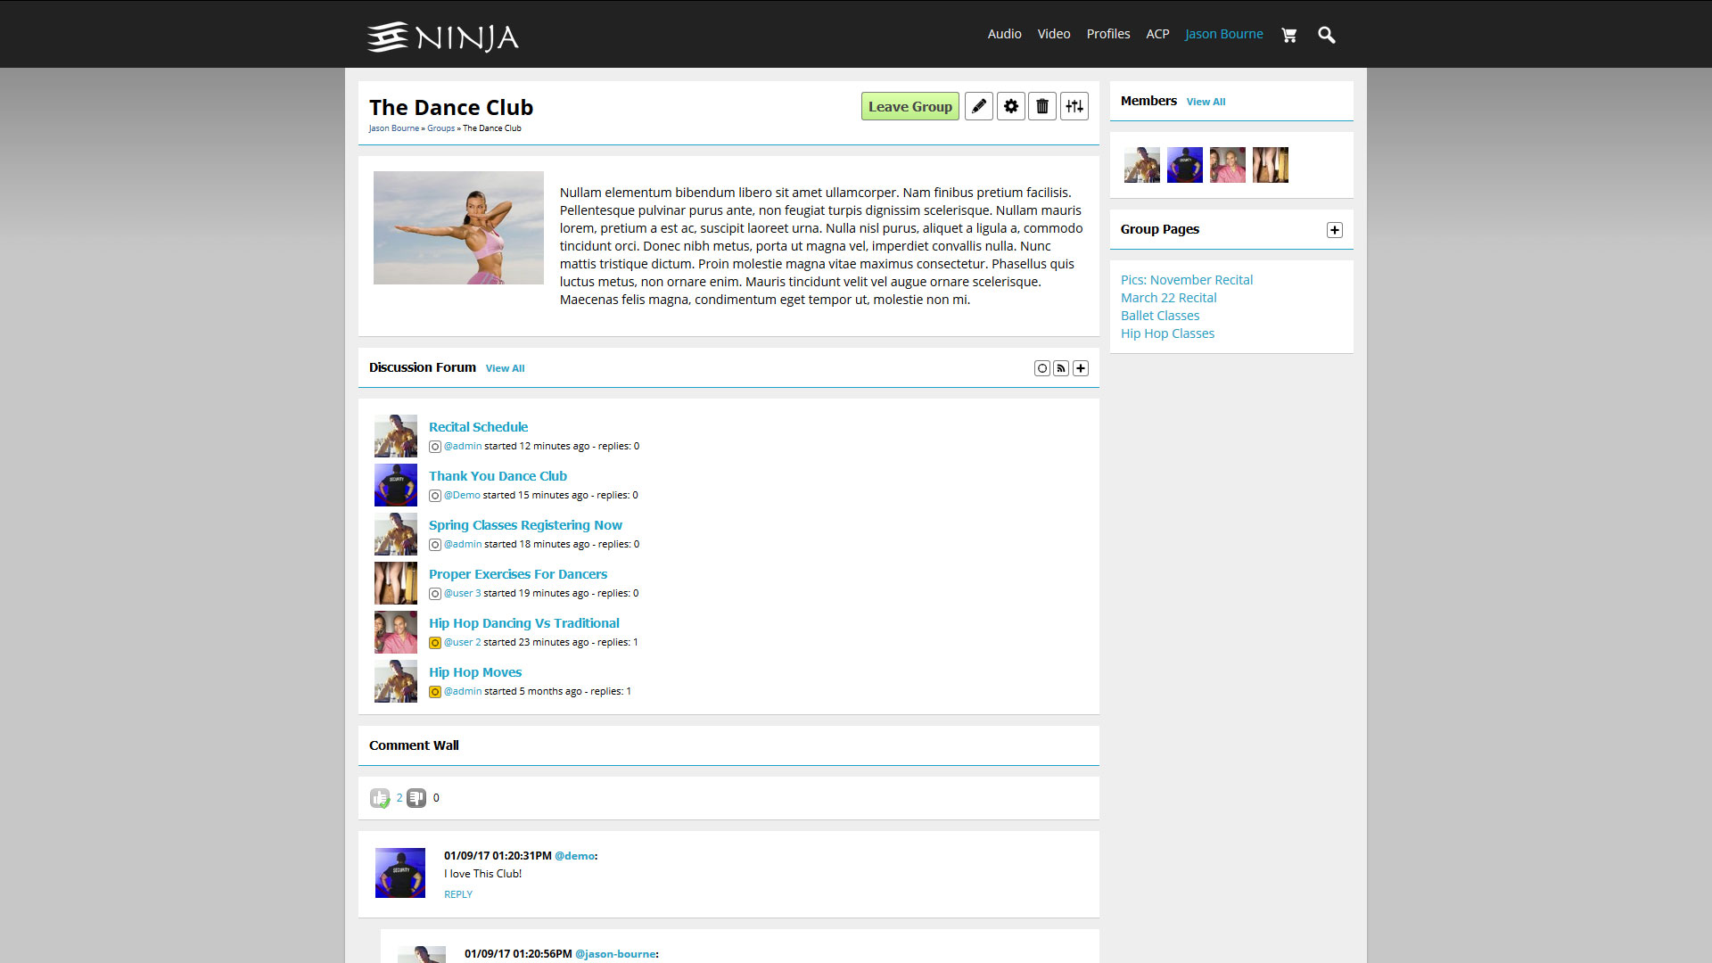1712x963 pixels.
Task: Click the like count 2
Action: pos(399,798)
